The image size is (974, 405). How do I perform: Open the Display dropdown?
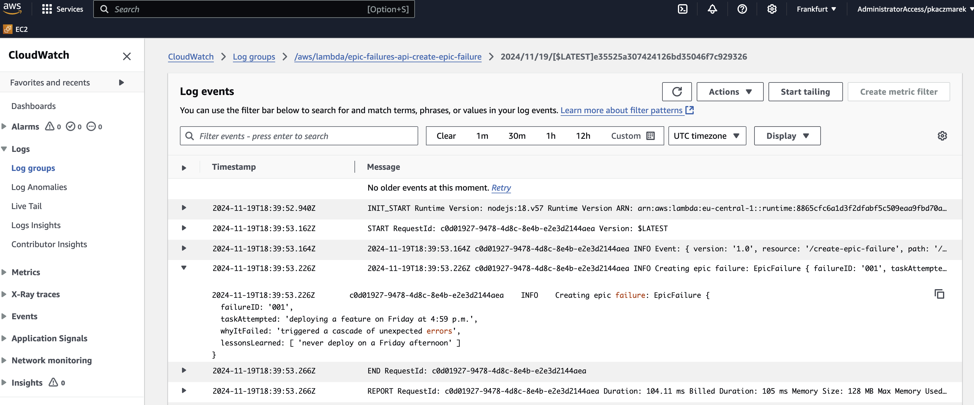point(787,136)
